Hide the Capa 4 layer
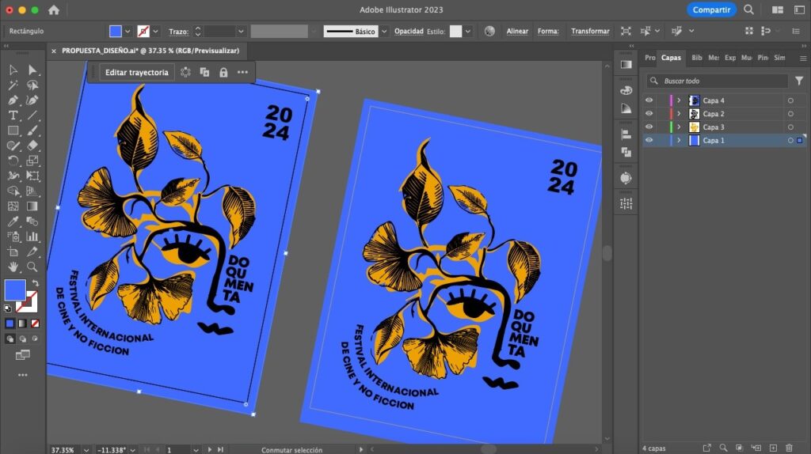Viewport: 811px width, 454px height. pos(649,100)
